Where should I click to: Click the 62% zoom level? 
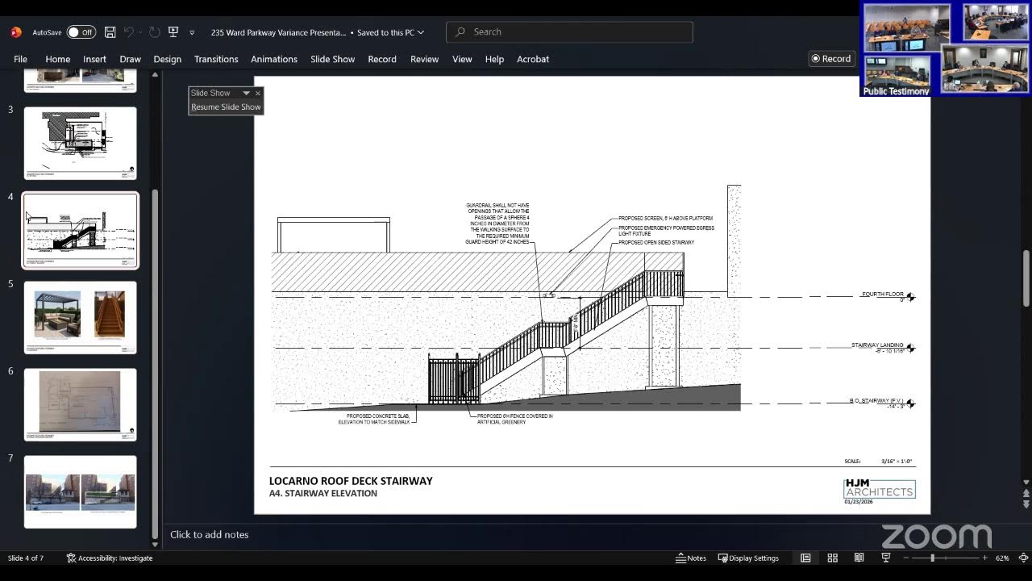[x=1002, y=558]
